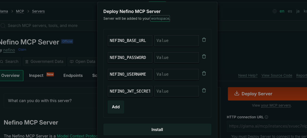The image size is (307, 138).
Task: Delete the NEFINO_BASE_URL variable row
Action: coord(204,40)
